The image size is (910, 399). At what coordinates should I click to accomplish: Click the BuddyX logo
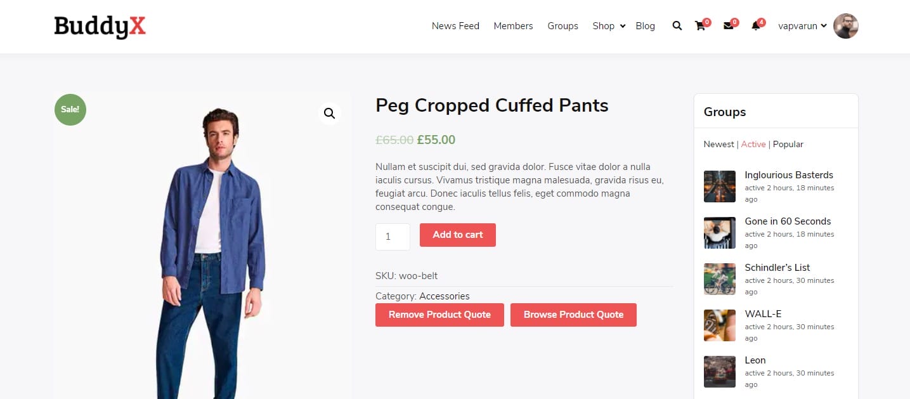point(100,27)
